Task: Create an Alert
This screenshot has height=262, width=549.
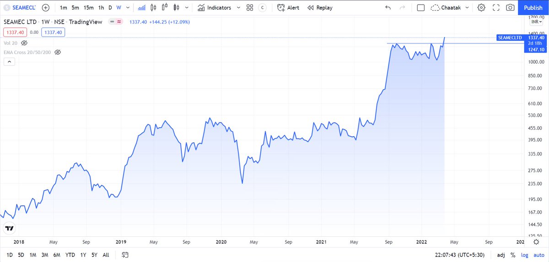Action: click(x=288, y=8)
